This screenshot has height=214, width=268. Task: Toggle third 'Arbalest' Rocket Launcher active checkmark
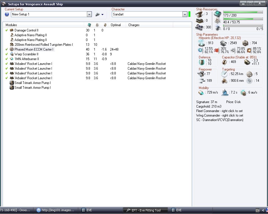pos(6,73)
